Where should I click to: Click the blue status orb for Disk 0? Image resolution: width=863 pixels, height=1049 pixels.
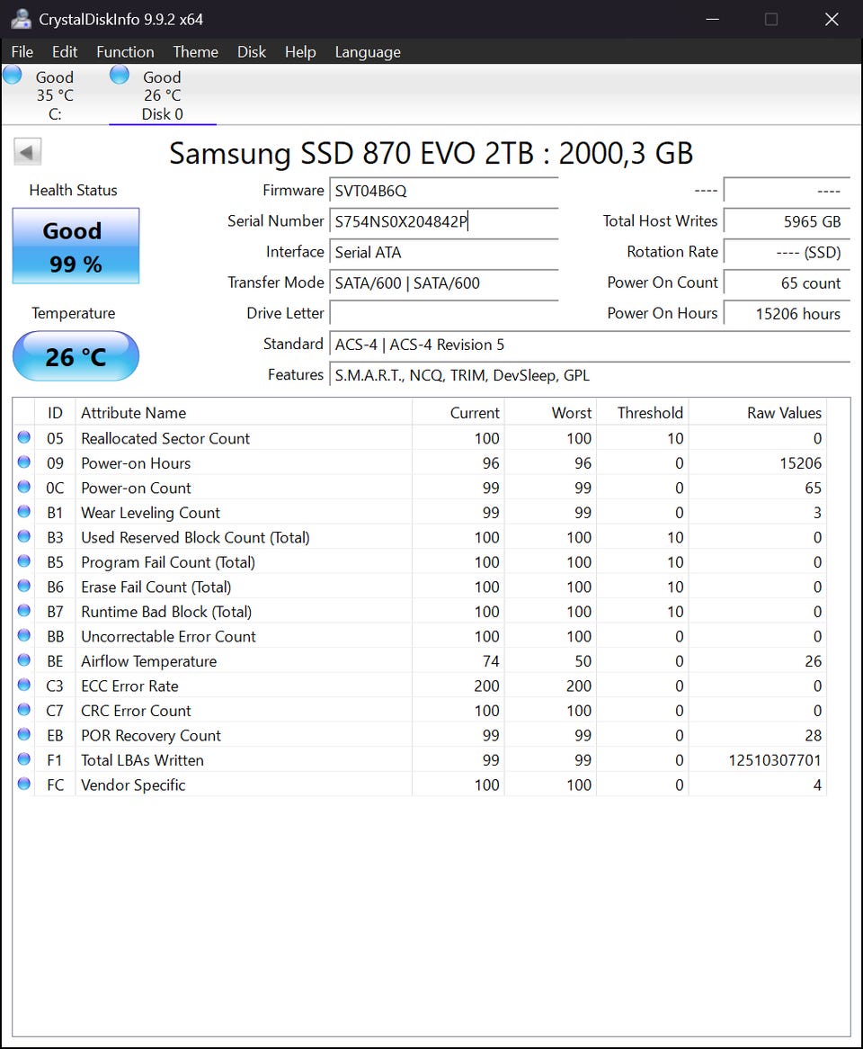click(120, 75)
